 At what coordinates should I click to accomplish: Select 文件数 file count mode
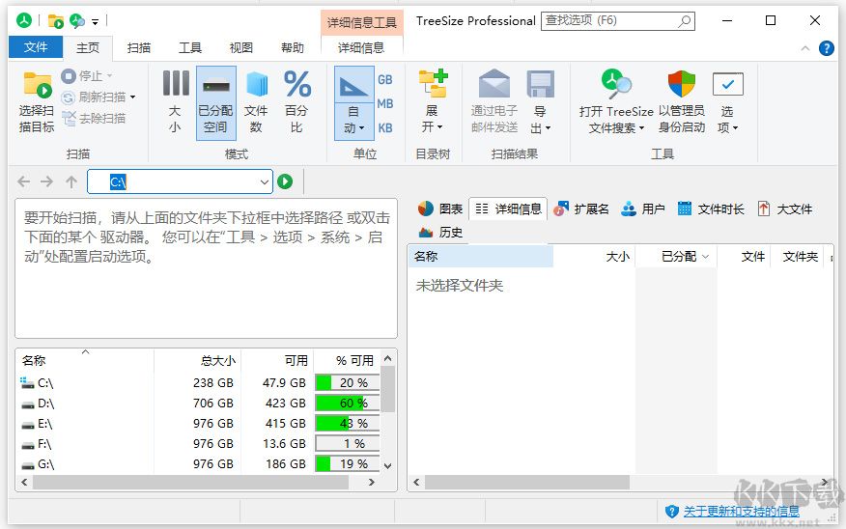pyautogui.click(x=256, y=102)
